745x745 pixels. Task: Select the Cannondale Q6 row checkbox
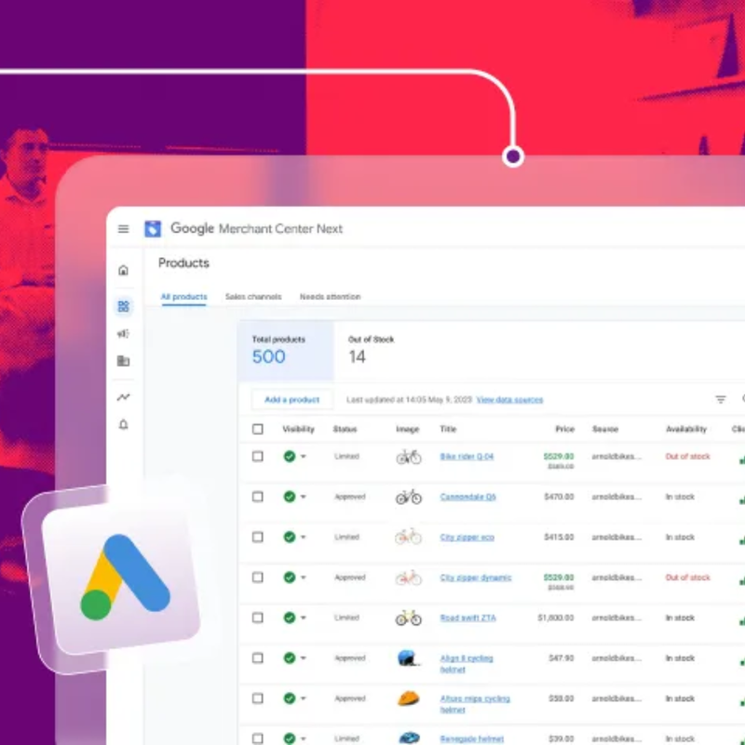258,497
